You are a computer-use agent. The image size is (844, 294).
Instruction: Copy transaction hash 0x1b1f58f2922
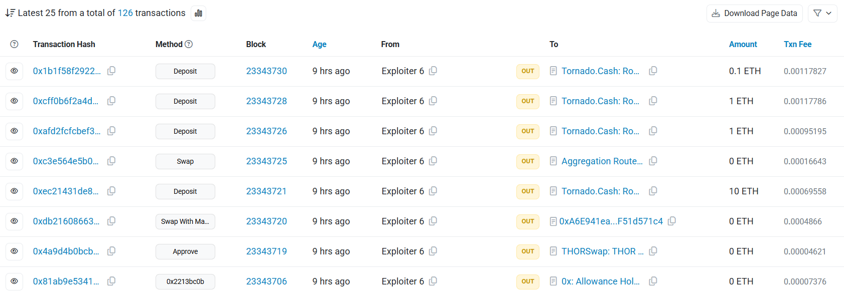pos(111,71)
